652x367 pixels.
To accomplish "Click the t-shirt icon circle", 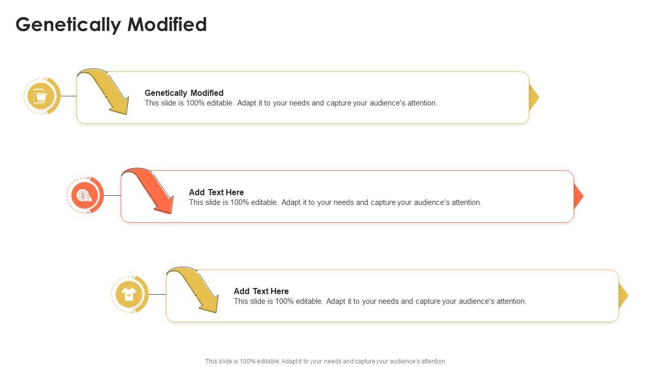I will [x=129, y=294].
